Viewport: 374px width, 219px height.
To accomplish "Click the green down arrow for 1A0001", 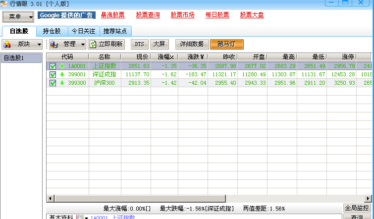I will (x=62, y=66).
